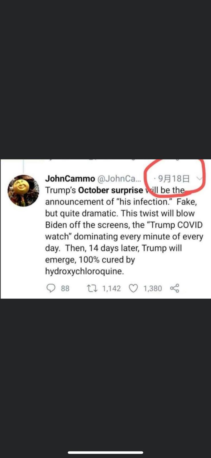The width and height of the screenshot is (211, 458).
Task: Click the 88 replies count
Action: point(65,288)
